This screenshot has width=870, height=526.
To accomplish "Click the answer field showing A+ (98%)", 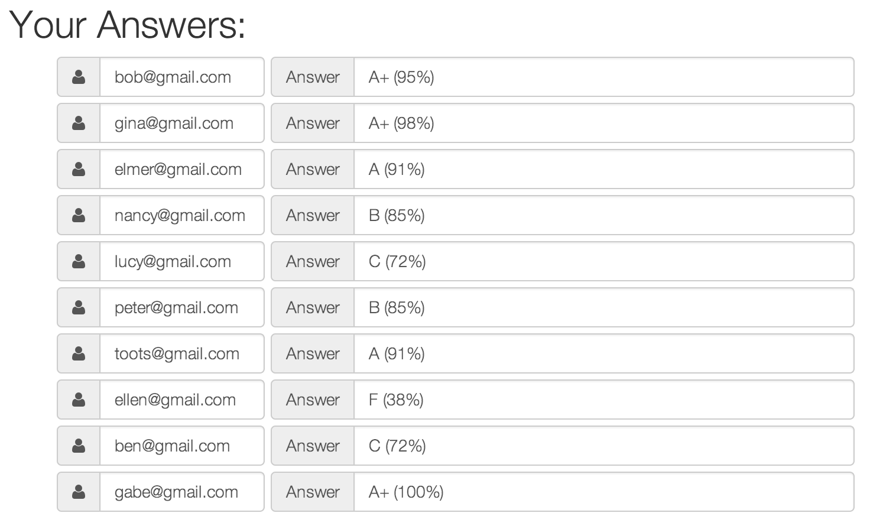I will [x=604, y=123].
